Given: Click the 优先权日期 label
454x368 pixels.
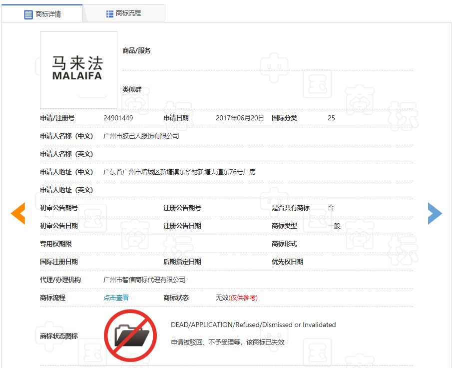Looking at the screenshot, I should tap(288, 262).
